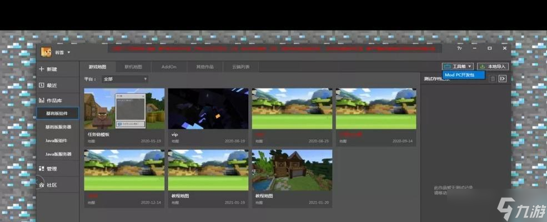This screenshot has height=222, width=547.
Task: Close the studio window
Action: pos(504,48)
